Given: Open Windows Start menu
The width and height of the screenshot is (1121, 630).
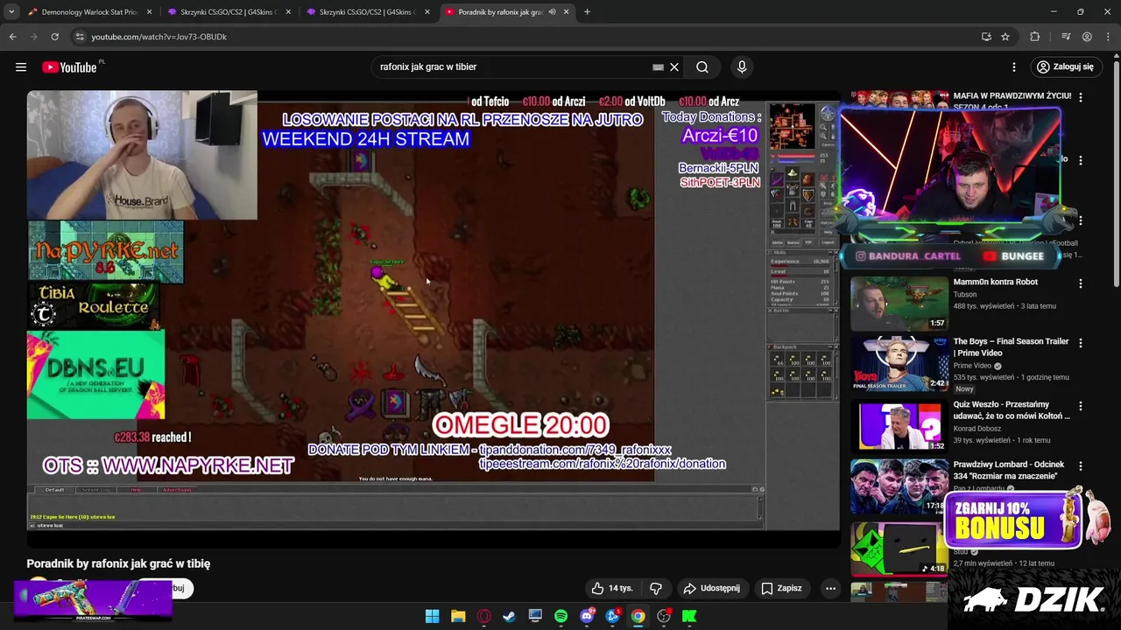Looking at the screenshot, I should (433, 616).
